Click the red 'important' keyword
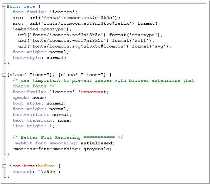Screen dimensions: 210x184 tap(94, 92)
